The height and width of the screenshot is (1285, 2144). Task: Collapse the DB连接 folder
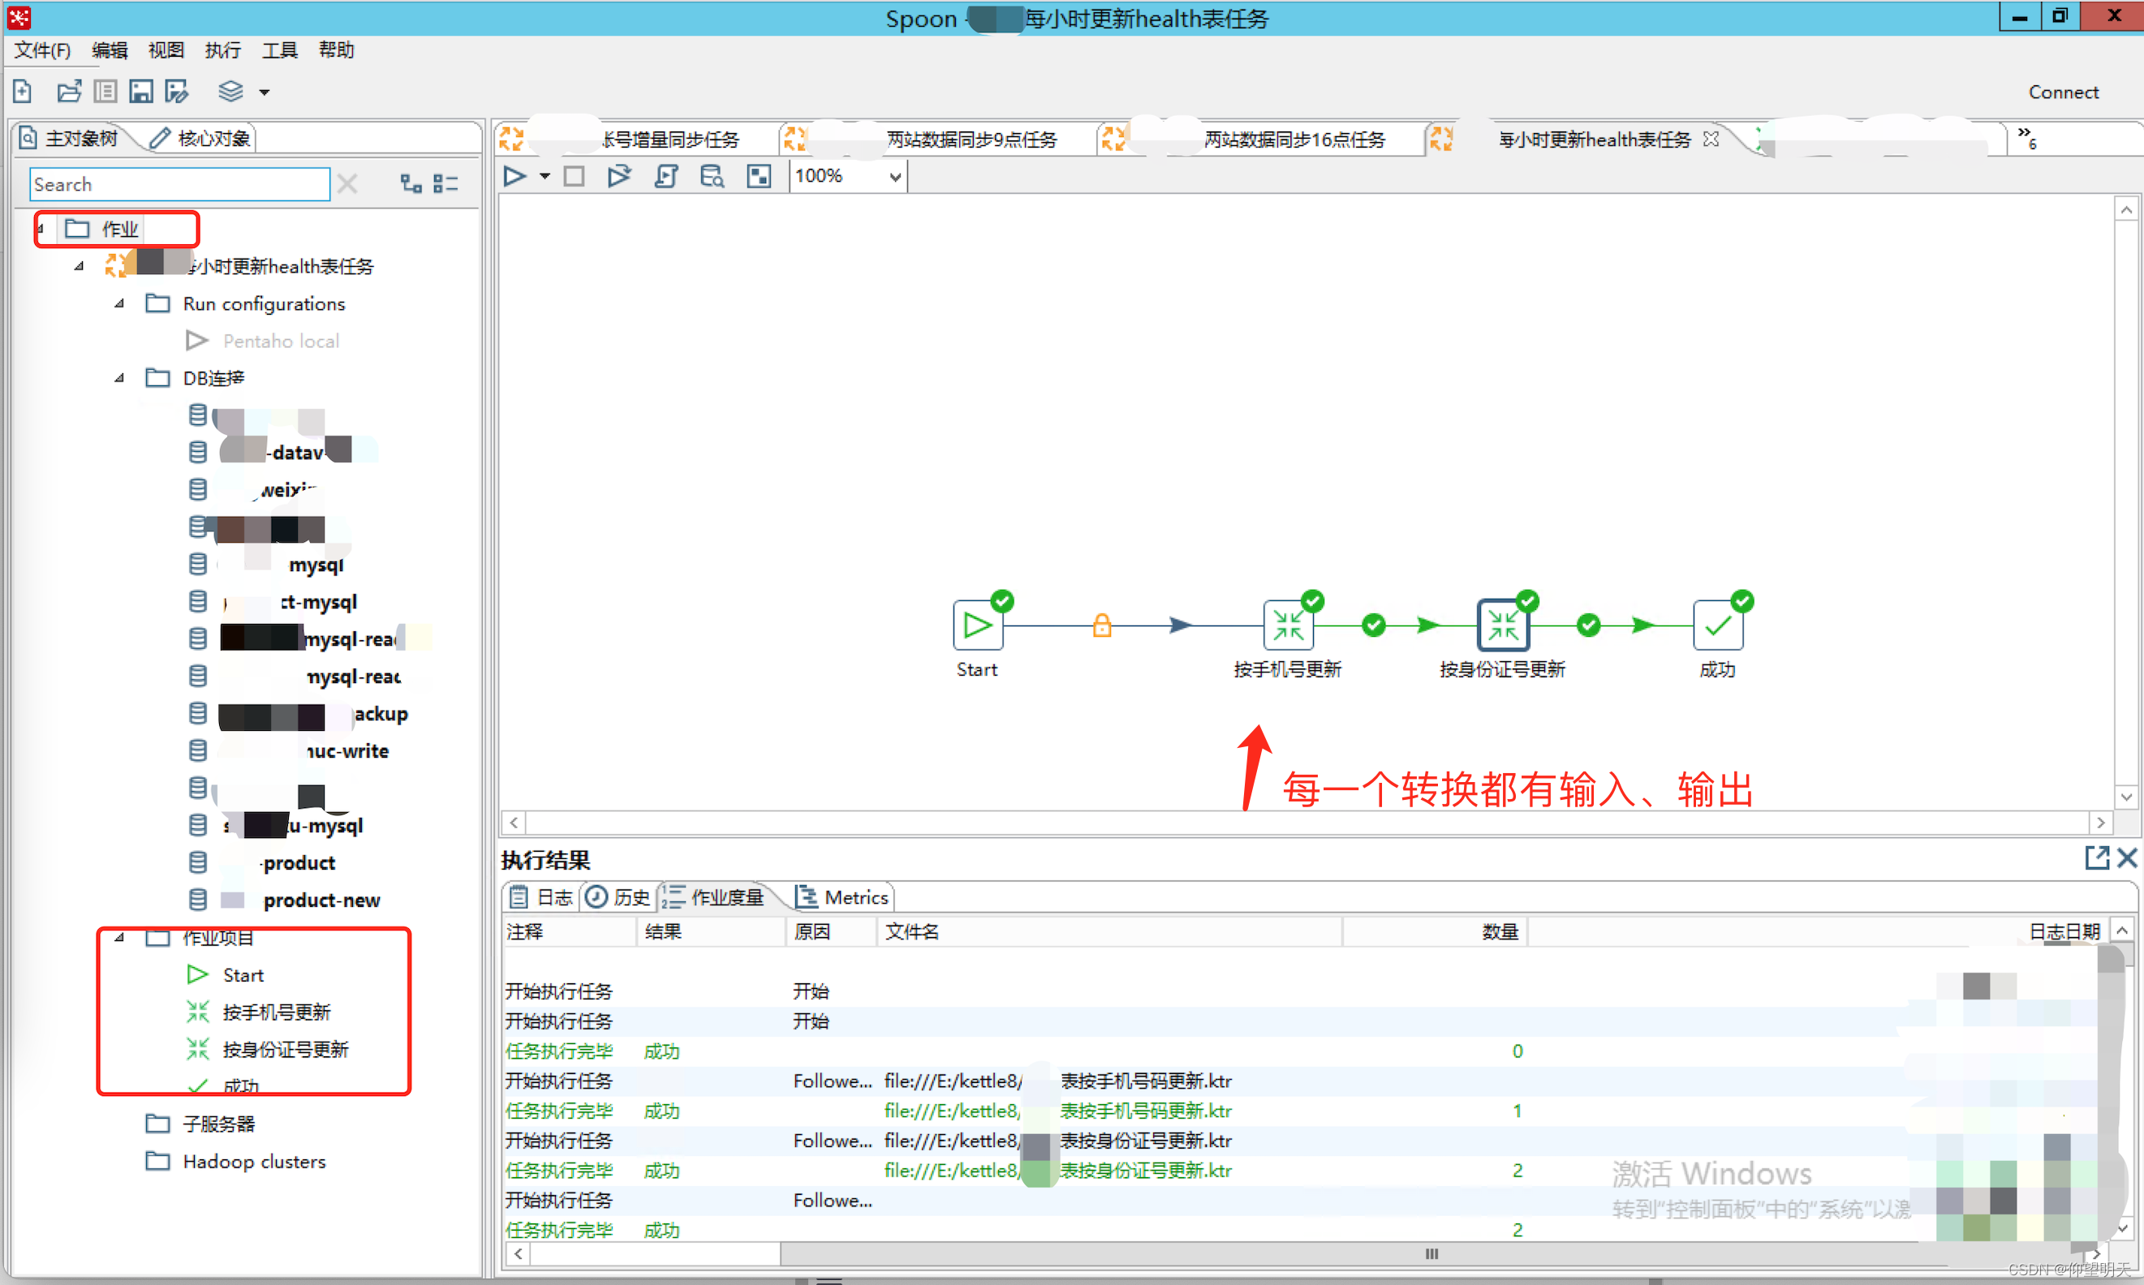click(x=119, y=378)
